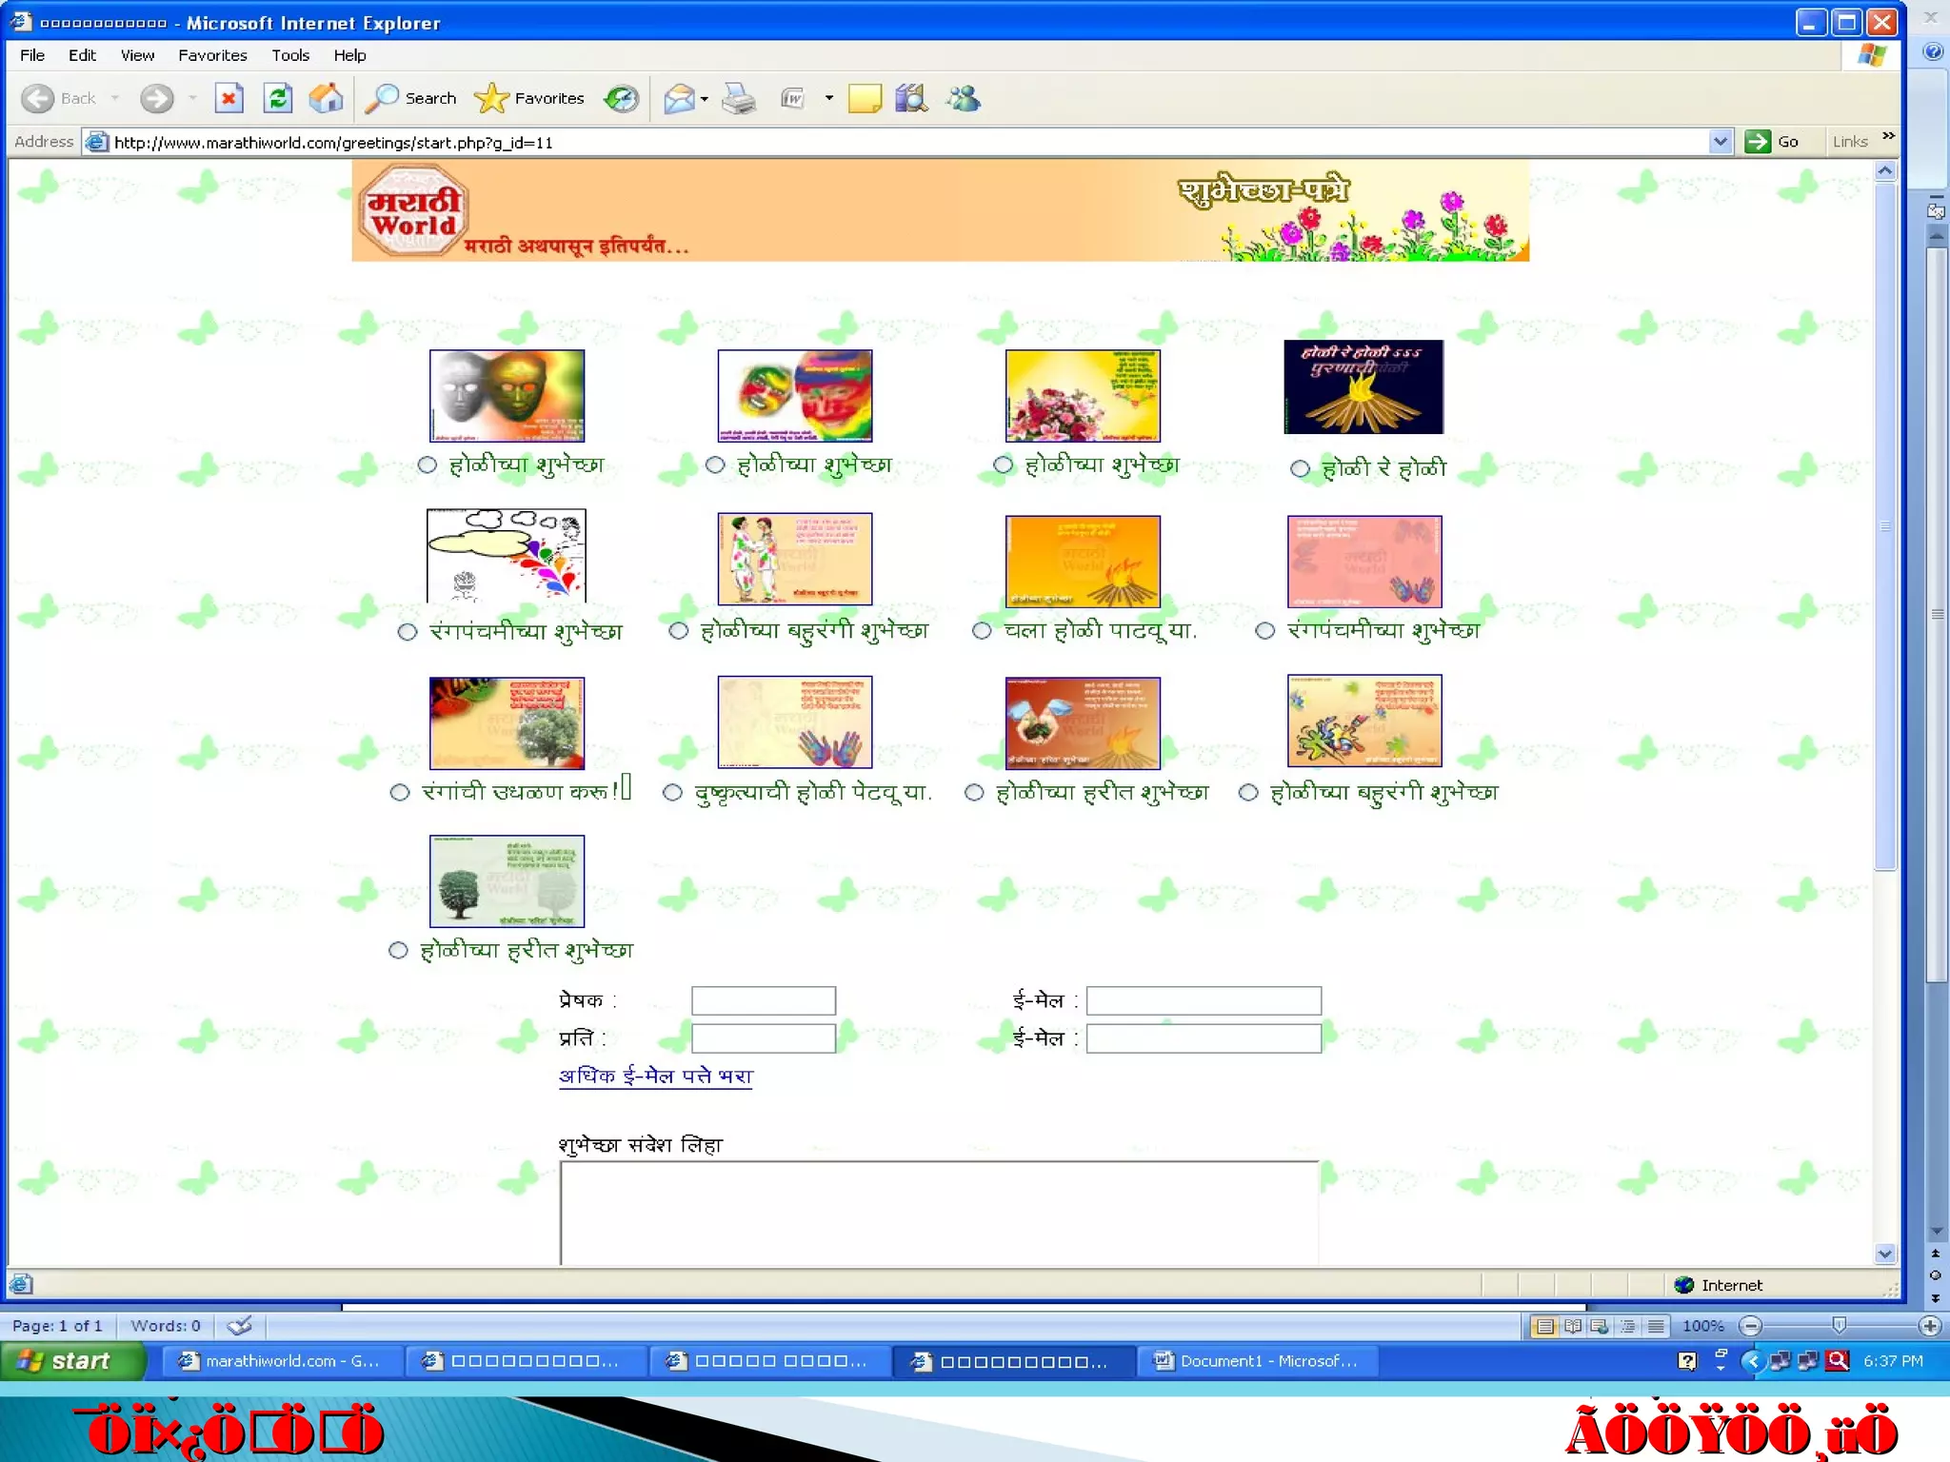This screenshot has width=1950, height=1462.
Task: Click the Print icon in toolbar
Action: click(x=739, y=98)
